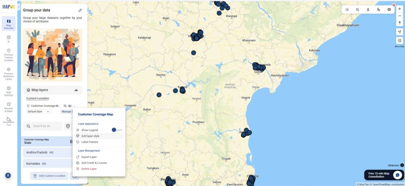Zoom out the map with minus
This screenshot has height=186, width=405.
399,16
